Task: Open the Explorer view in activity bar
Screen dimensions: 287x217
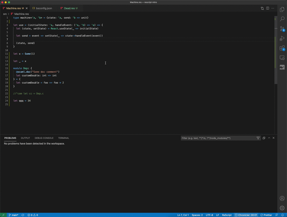Action: point(282,10)
